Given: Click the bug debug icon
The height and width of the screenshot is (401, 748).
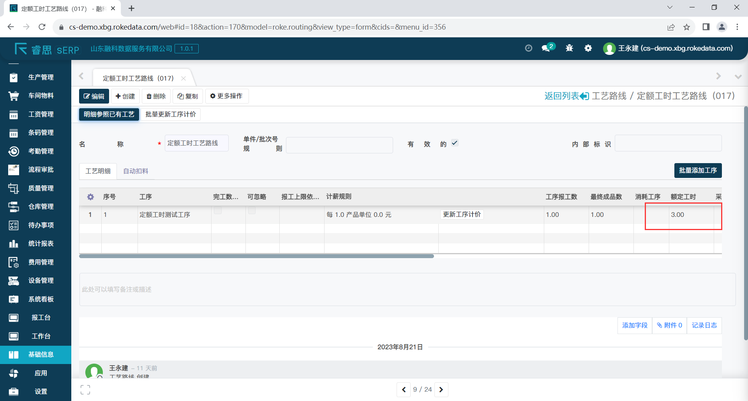Looking at the screenshot, I should (569, 48).
